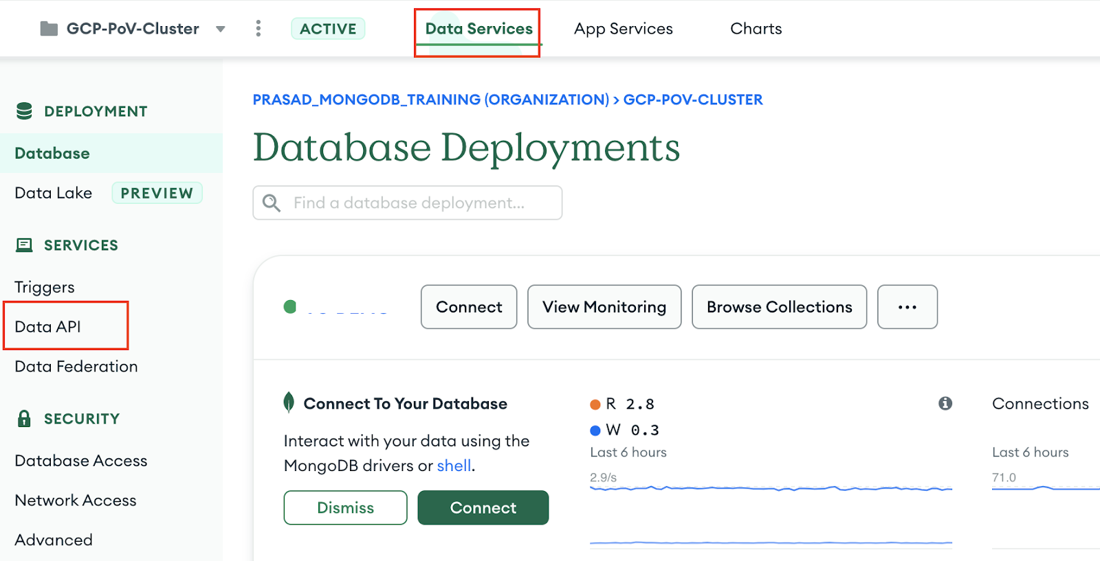Click the PREVIEW badge next to Data Lake

[x=157, y=193]
